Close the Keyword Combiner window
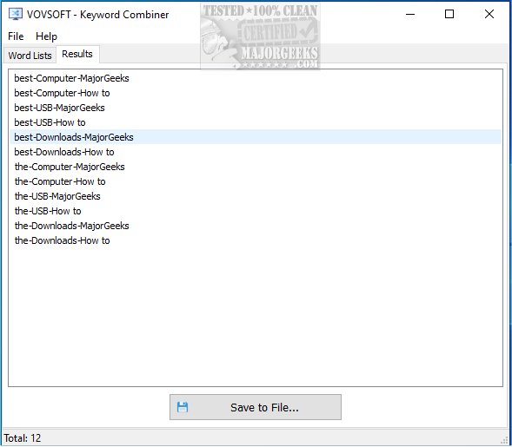The height and width of the screenshot is (447, 512). tap(489, 14)
